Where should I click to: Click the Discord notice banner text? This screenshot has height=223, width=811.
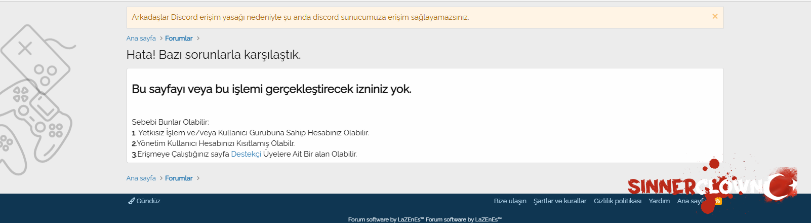tap(300, 17)
